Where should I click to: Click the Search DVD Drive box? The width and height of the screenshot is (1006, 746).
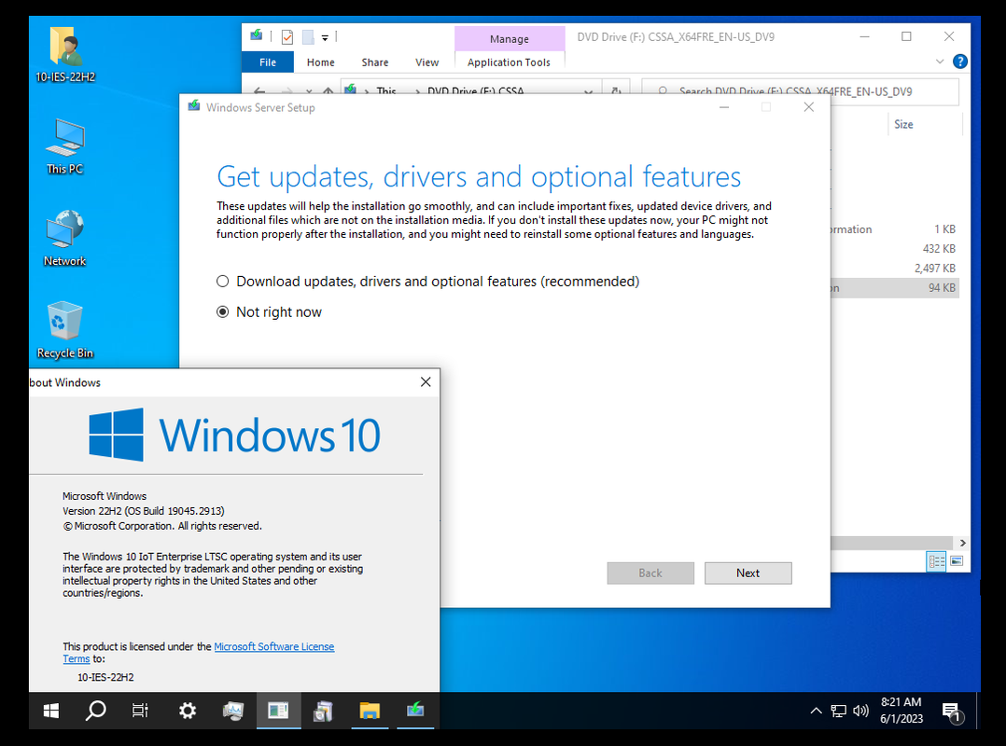(x=800, y=91)
